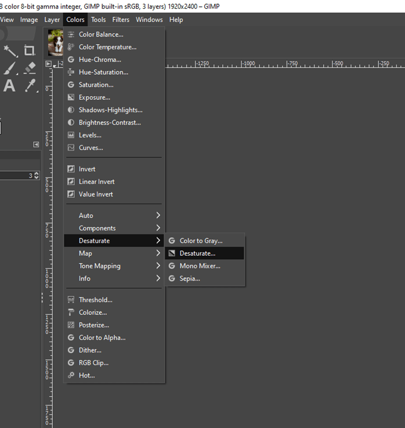This screenshot has width=405, height=428.
Task: Choose Mono Mixer in submenu
Action: [205, 266]
